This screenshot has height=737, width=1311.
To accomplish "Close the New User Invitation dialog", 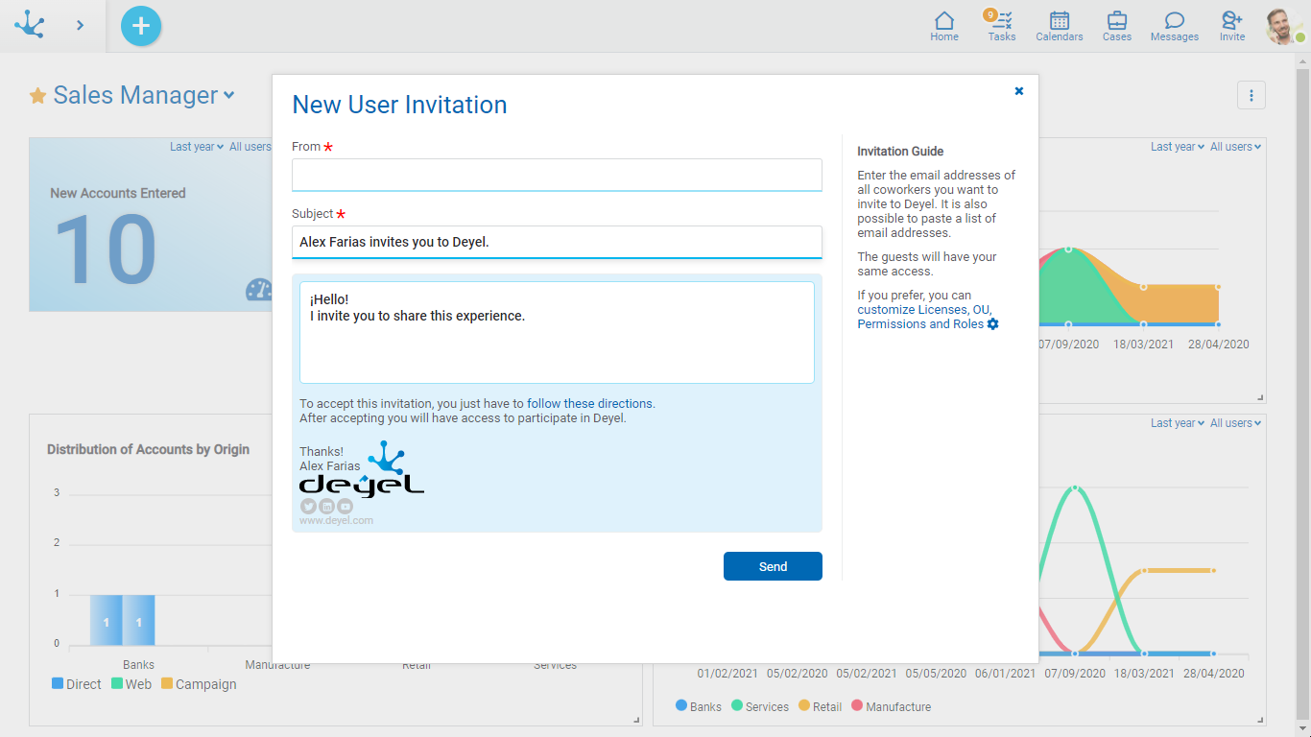I will point(1018,91).
